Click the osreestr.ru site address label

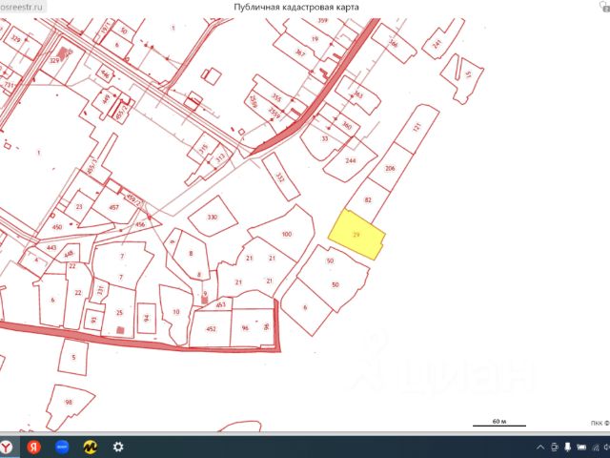(x=21, y=8)
